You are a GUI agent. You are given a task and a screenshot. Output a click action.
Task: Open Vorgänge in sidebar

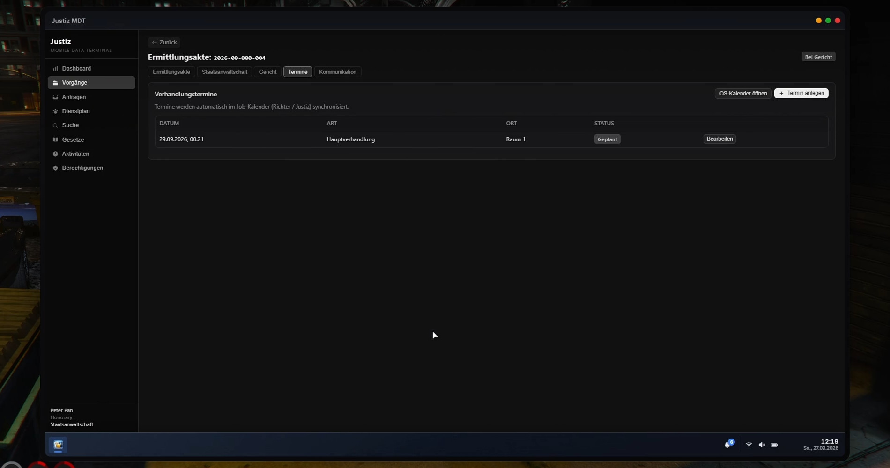(91, 83)
